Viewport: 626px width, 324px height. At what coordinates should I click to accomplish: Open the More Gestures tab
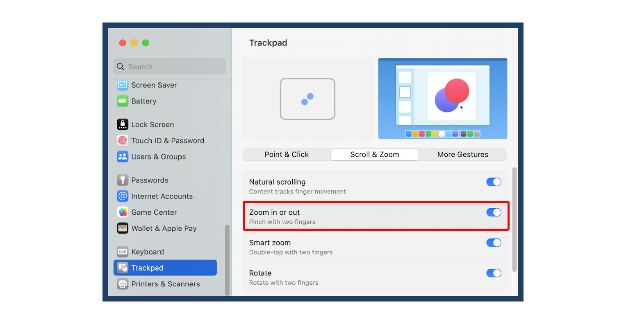coord(462,154)
